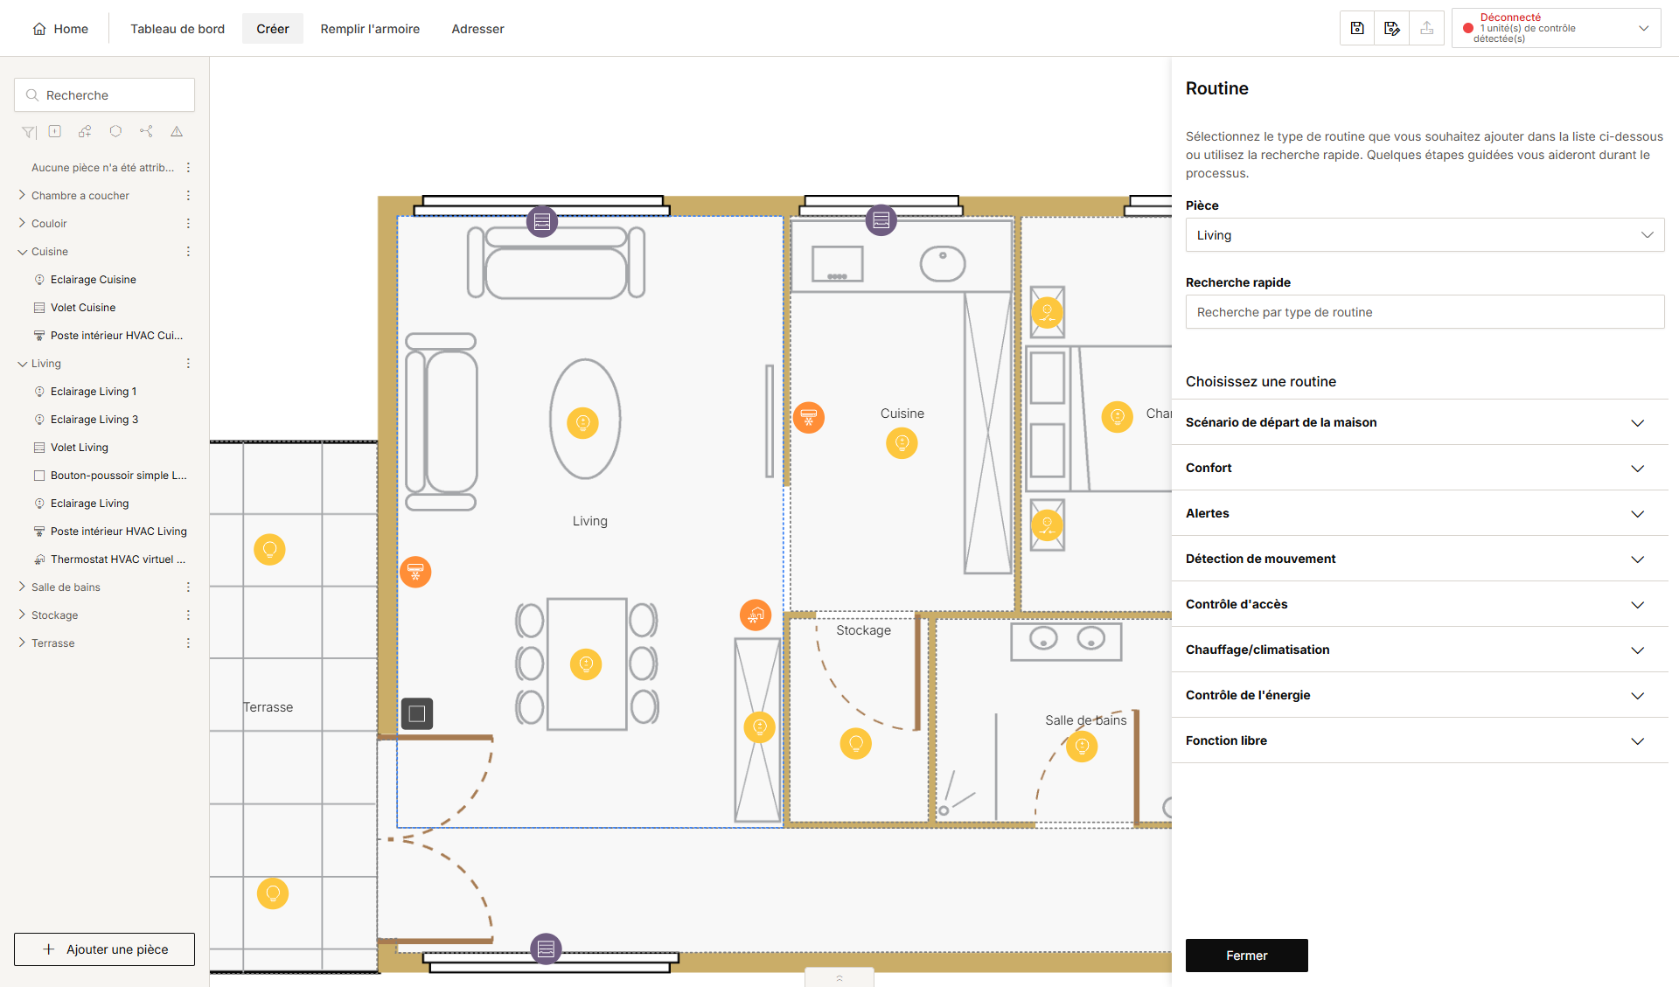Select the light icon on dining table

[x=586, y=664]
